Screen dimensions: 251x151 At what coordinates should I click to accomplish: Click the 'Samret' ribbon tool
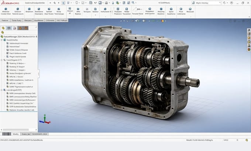(x=49, y=11)
